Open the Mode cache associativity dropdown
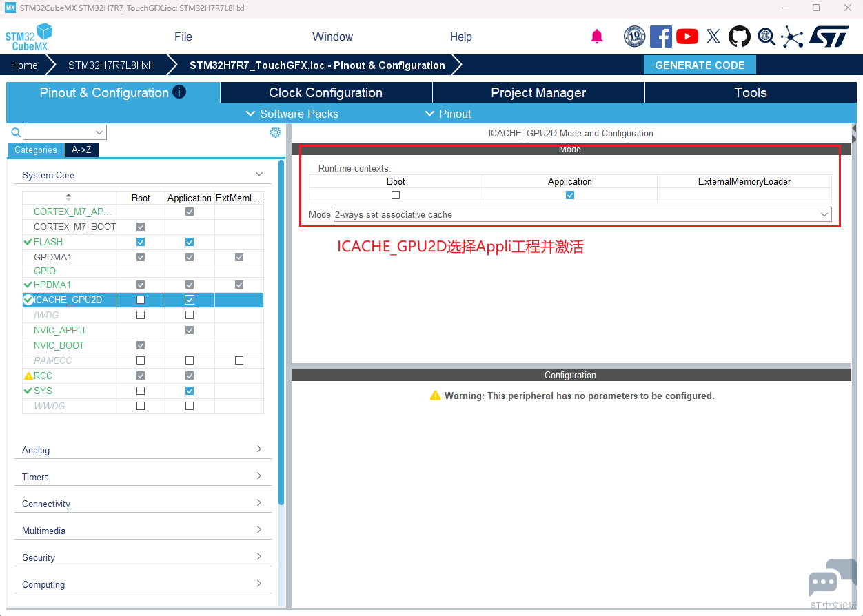Screen dimensions: 863x616 tap(582, 214)
